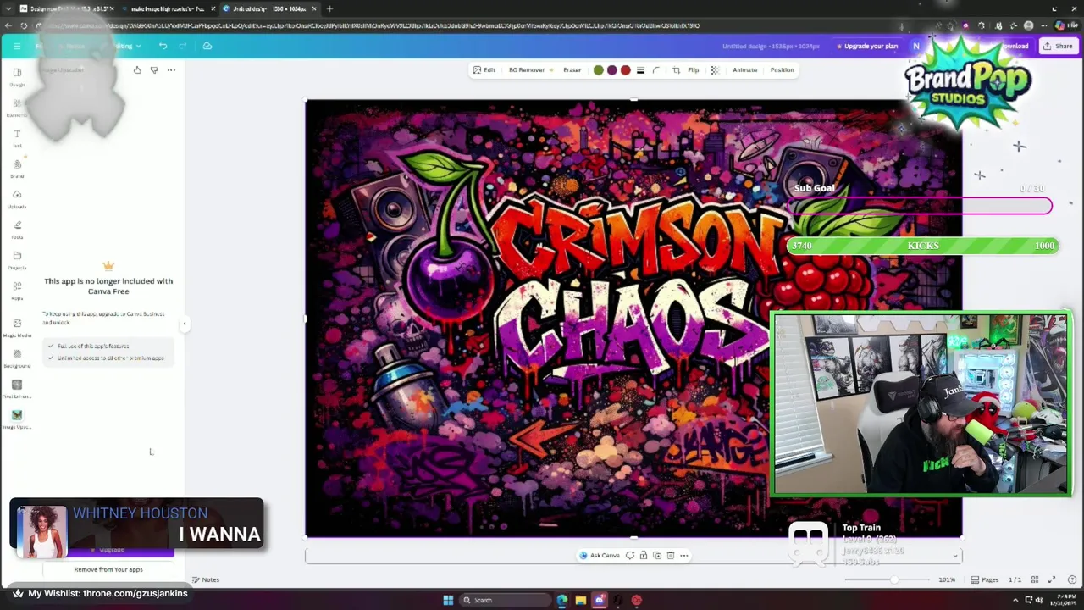The height and width of the screenshot is (610, 1084).
Task: Open the Pages view button
Action: coord(985,579)
